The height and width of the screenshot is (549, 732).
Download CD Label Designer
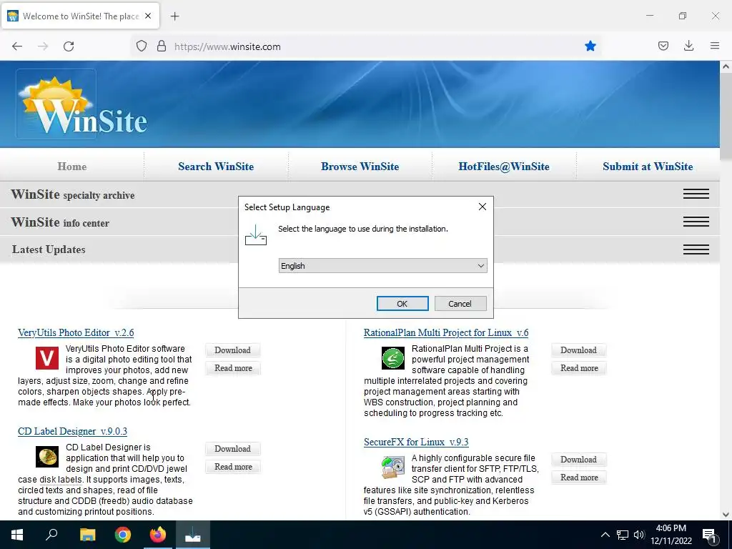(232, 449)
